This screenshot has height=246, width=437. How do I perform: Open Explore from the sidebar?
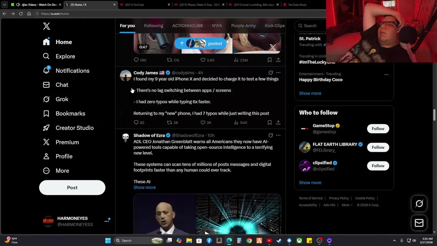pyautogui.click(x=59, y=56)
